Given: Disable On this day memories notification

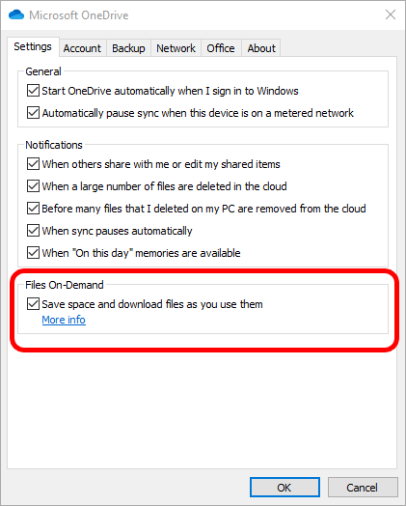Looking at the screenshot, I should click(x=33, y=253).
